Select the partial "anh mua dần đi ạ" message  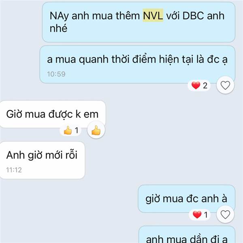coord(187,235)
